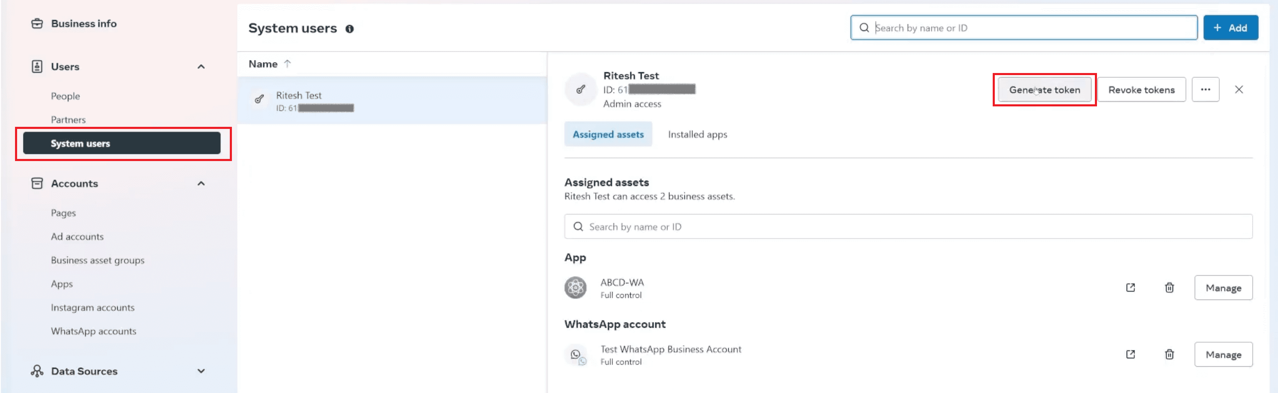Image resolution: width=1278 pixels, height=393 pixels.
Task: Delete Test WhatsApp Business Account trash icon
Action: [x=1169, y=354]
